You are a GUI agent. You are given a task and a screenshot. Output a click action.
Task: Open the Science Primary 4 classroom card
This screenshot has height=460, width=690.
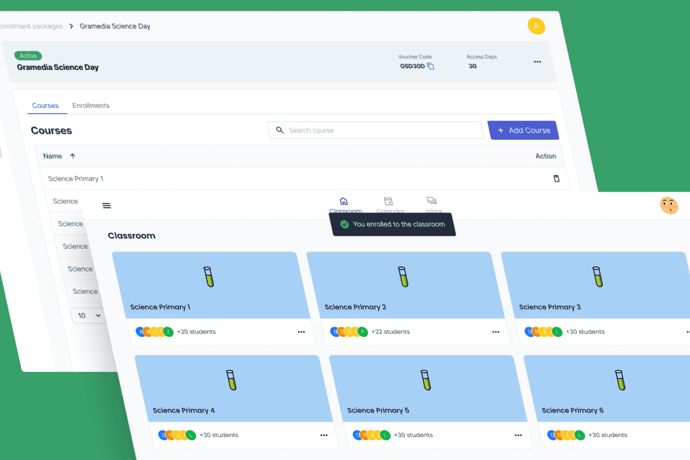pyautogui.click(x=236, y=402)
